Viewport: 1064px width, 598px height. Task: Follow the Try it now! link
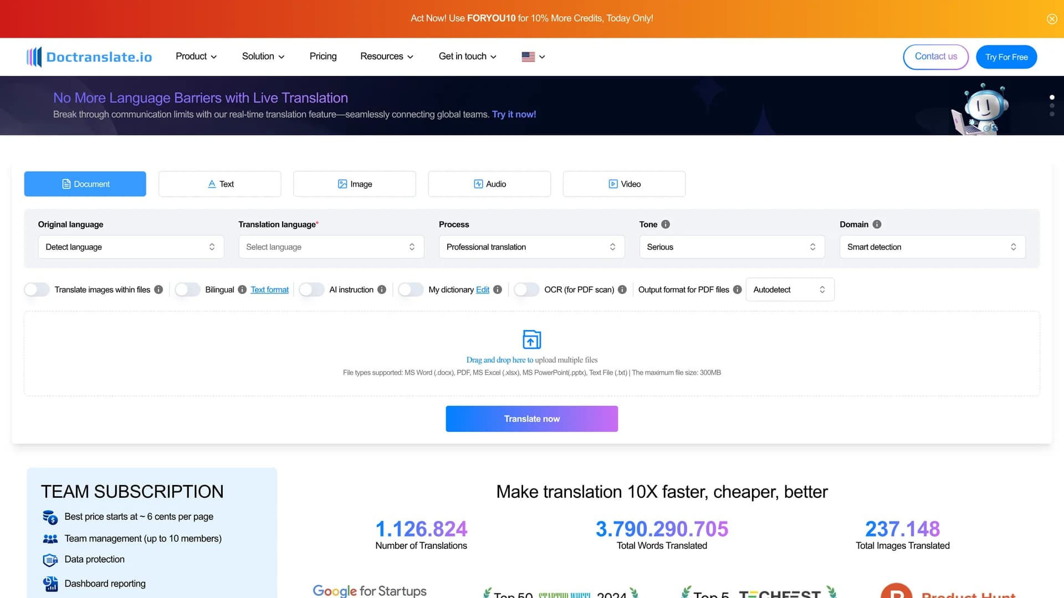(x=514, y=115)
